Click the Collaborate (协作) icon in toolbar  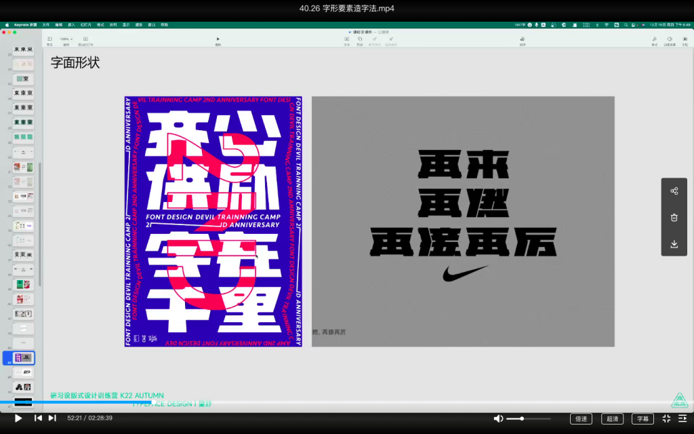(x=522, y=39)
